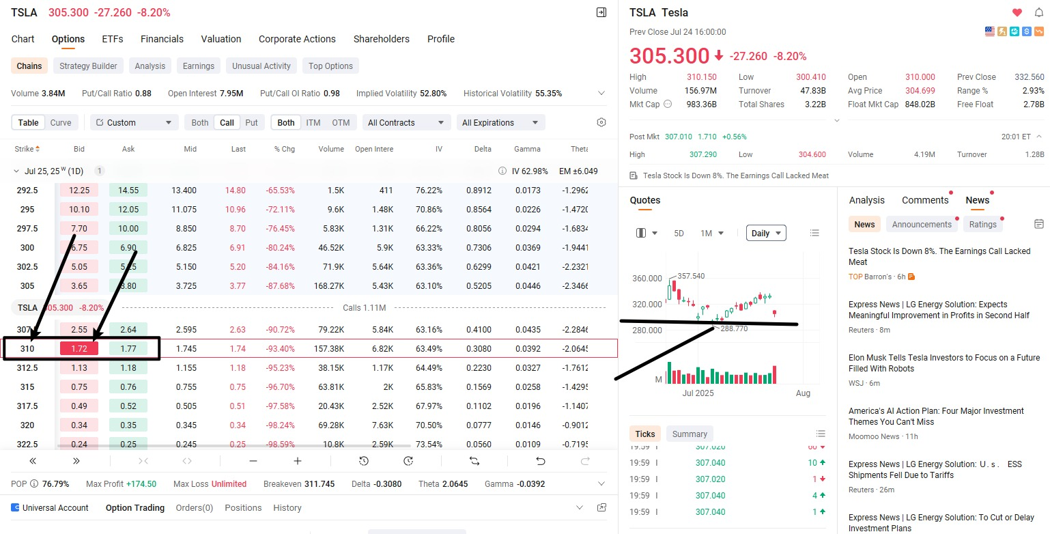1050x534 pixels.
Task: Switch to Curve view
Action: tap(61, 122)
